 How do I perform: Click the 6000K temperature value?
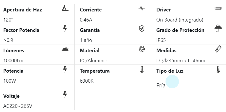[x=87, y=81]
